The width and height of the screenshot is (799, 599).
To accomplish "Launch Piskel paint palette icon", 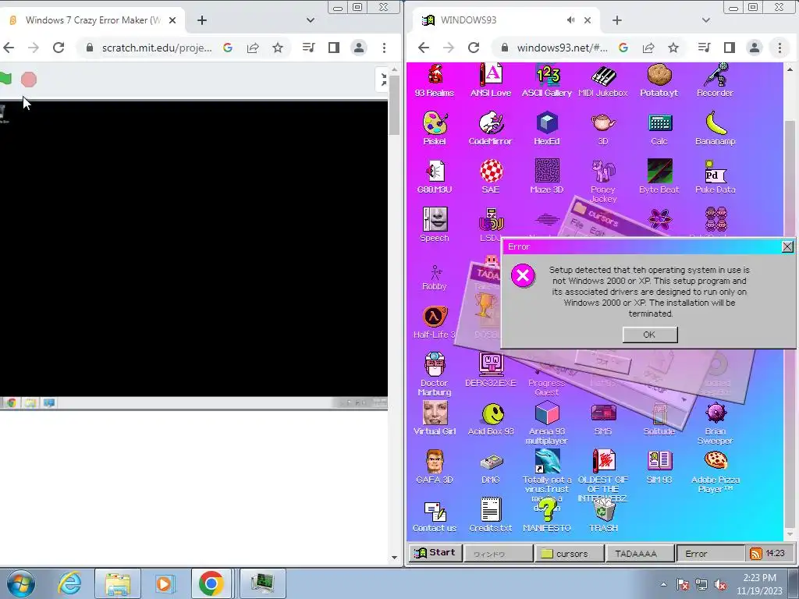I will (434, 129).
